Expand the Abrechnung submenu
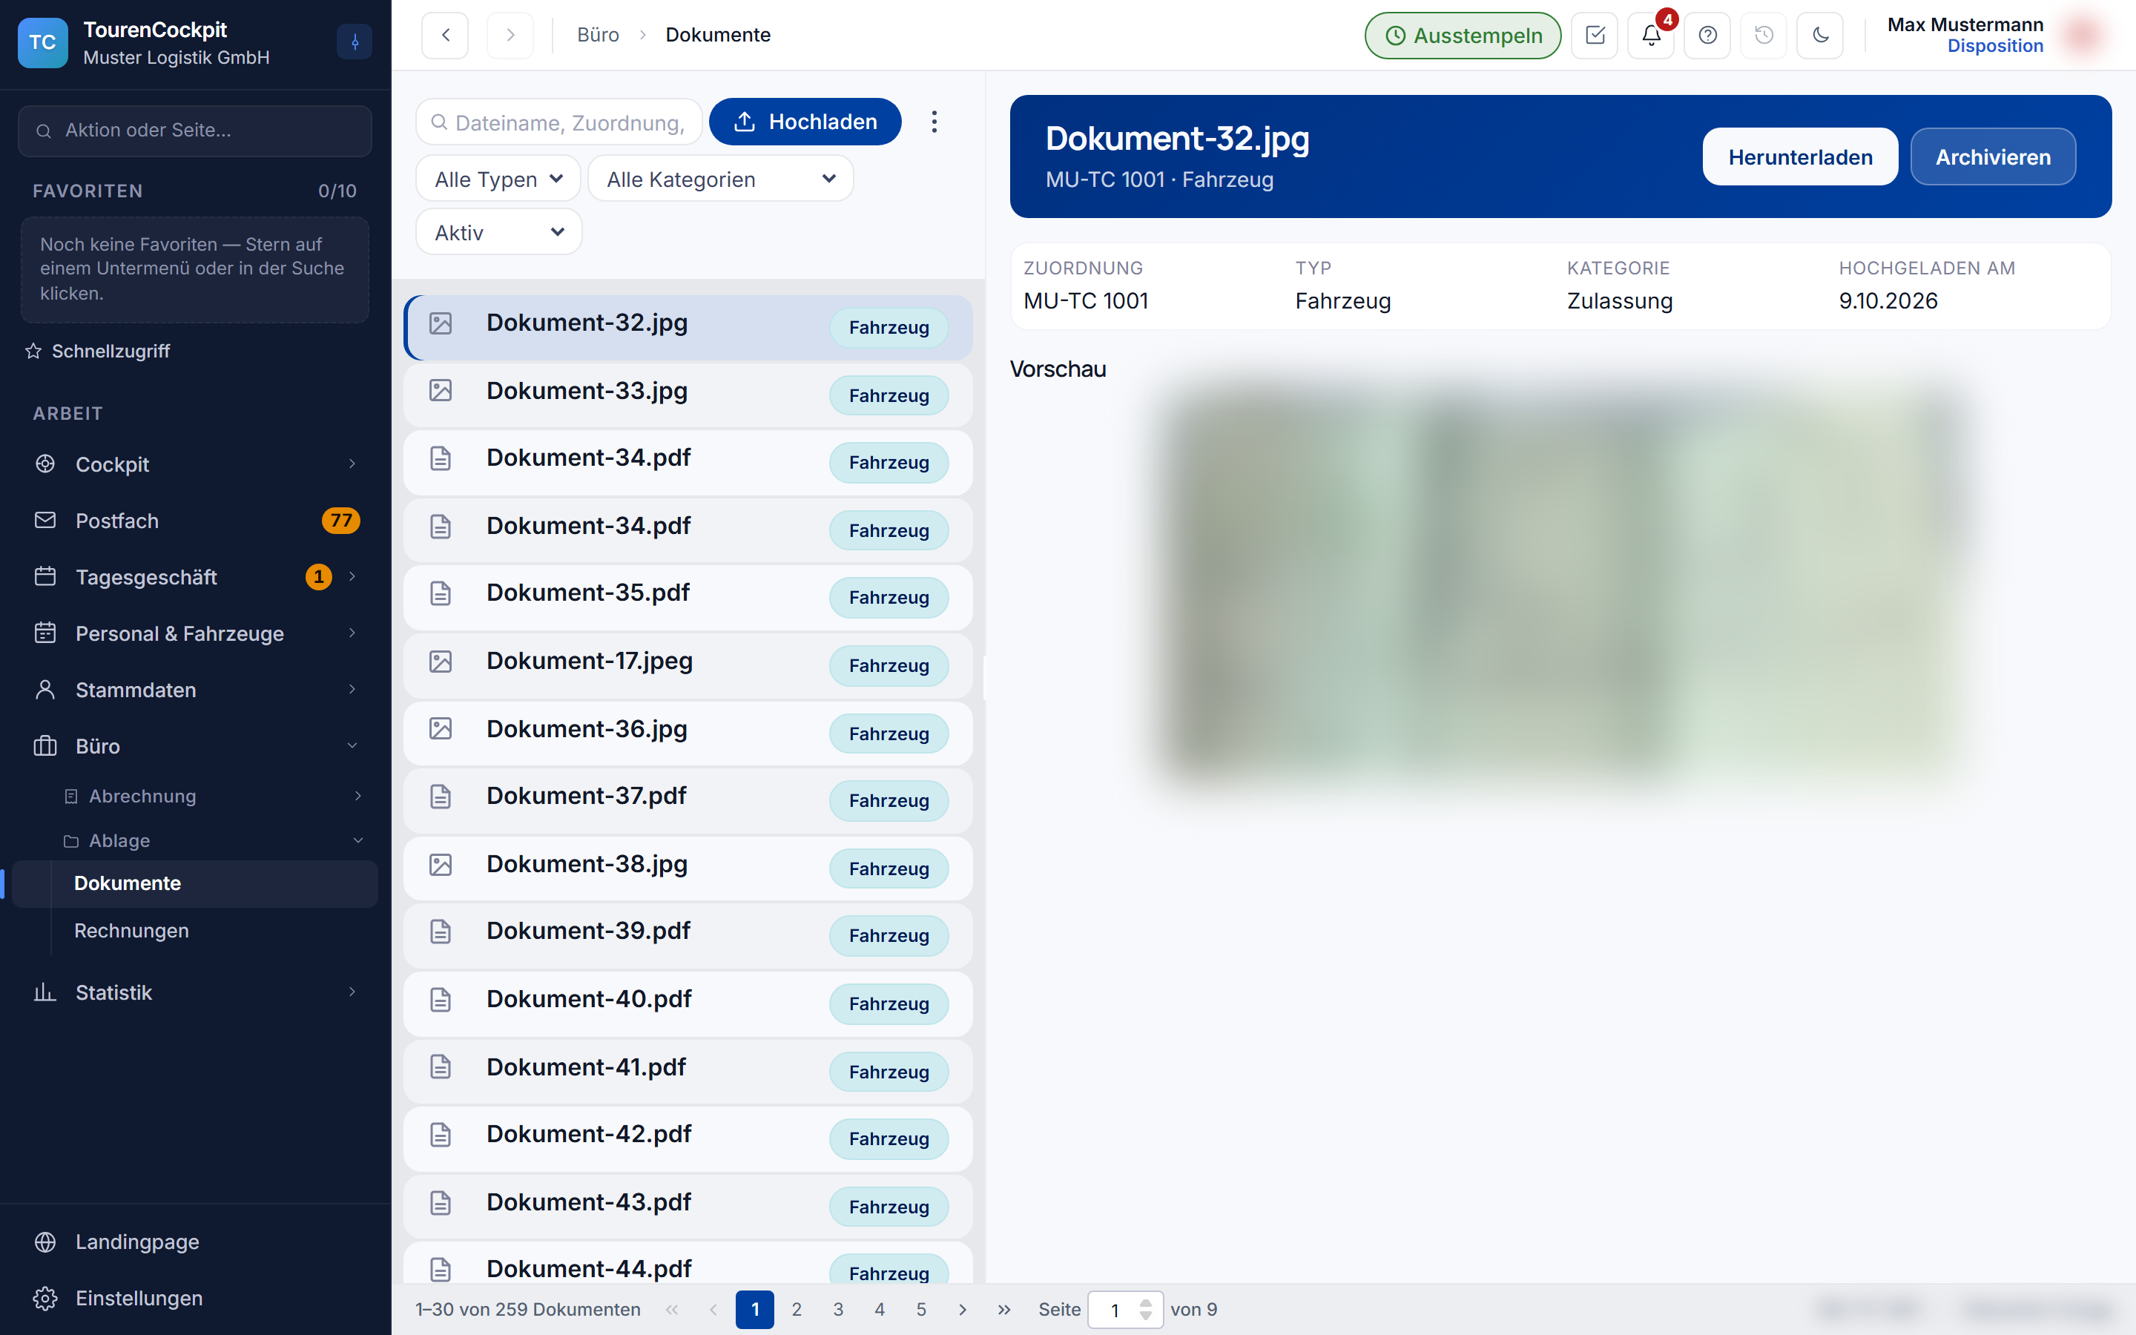The width and height of the screenshot is (2136, 1335). (212, 796)
